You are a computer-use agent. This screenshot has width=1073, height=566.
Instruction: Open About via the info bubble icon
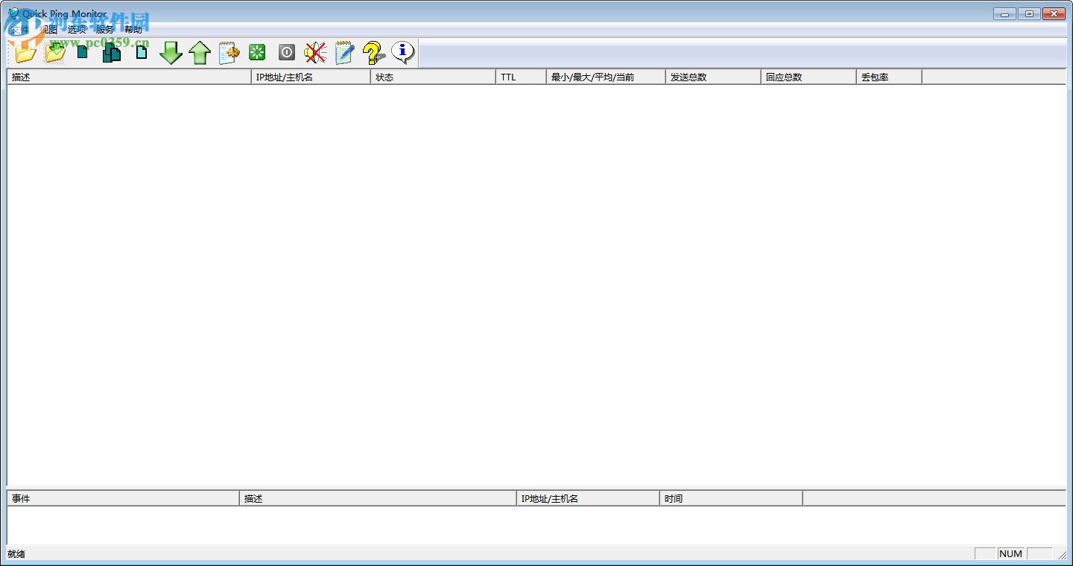coord(402,52)
